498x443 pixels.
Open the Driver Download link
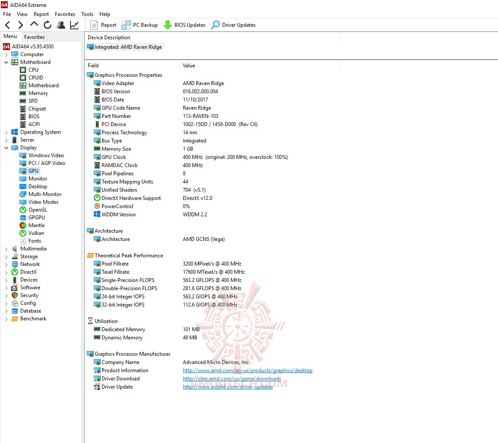[232, 379]
